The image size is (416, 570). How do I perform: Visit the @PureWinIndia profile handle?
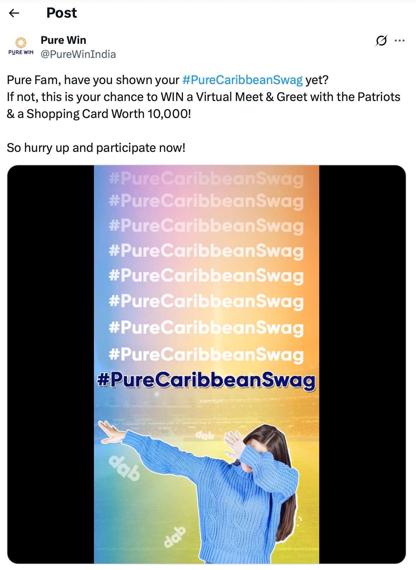pyautogui.click(x=78, y=54)
